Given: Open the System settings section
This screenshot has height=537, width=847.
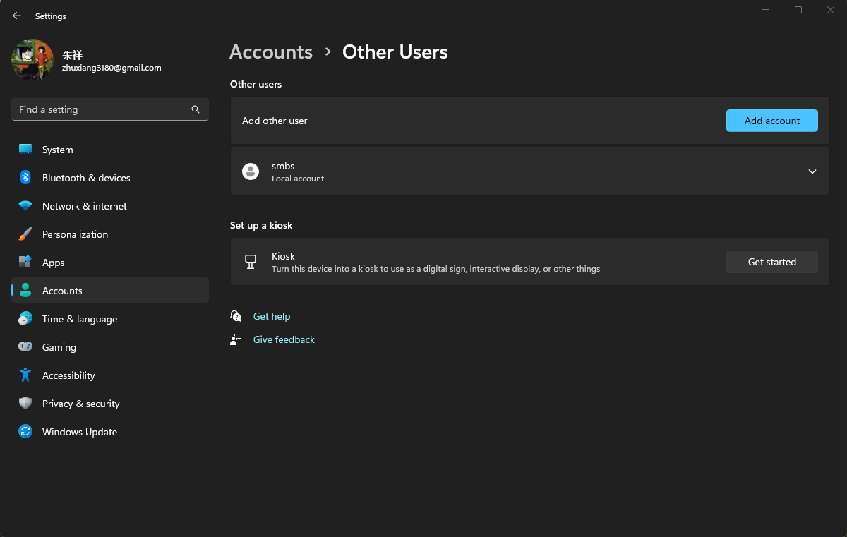Looking at the screenshot, I should (57, 149).
